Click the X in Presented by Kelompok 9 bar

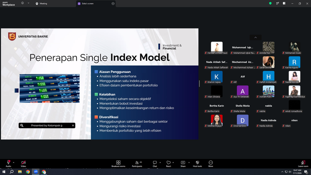(x=73, y=125)
